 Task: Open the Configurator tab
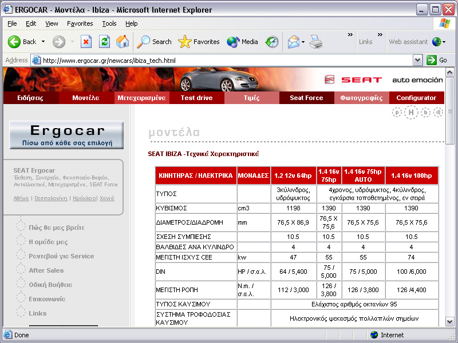pyautogui.click(x=416, y=98)
